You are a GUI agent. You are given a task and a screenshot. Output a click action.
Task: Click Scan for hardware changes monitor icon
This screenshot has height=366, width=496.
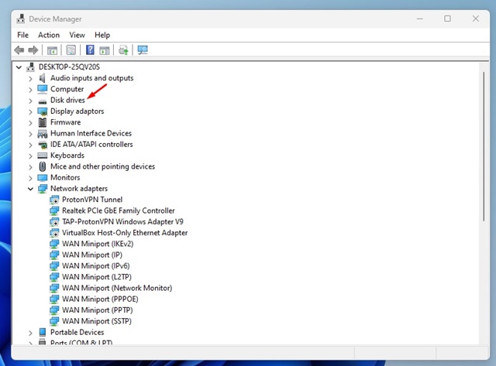(x=143, y=50)
